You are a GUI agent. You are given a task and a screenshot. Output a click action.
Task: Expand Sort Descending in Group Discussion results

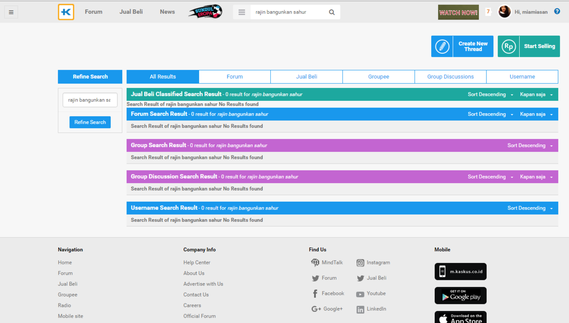[491, 177]
